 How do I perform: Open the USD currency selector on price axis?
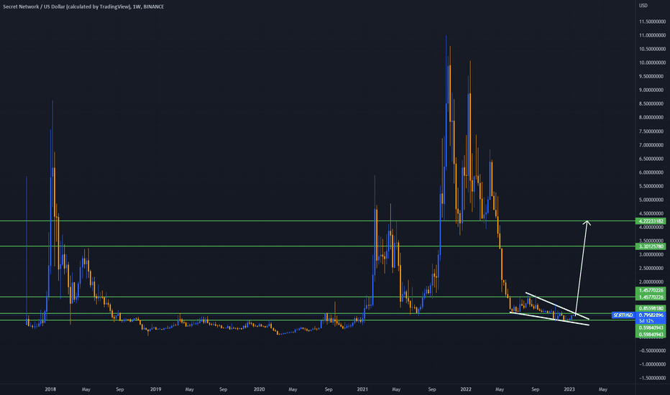[x=643, y=6]
